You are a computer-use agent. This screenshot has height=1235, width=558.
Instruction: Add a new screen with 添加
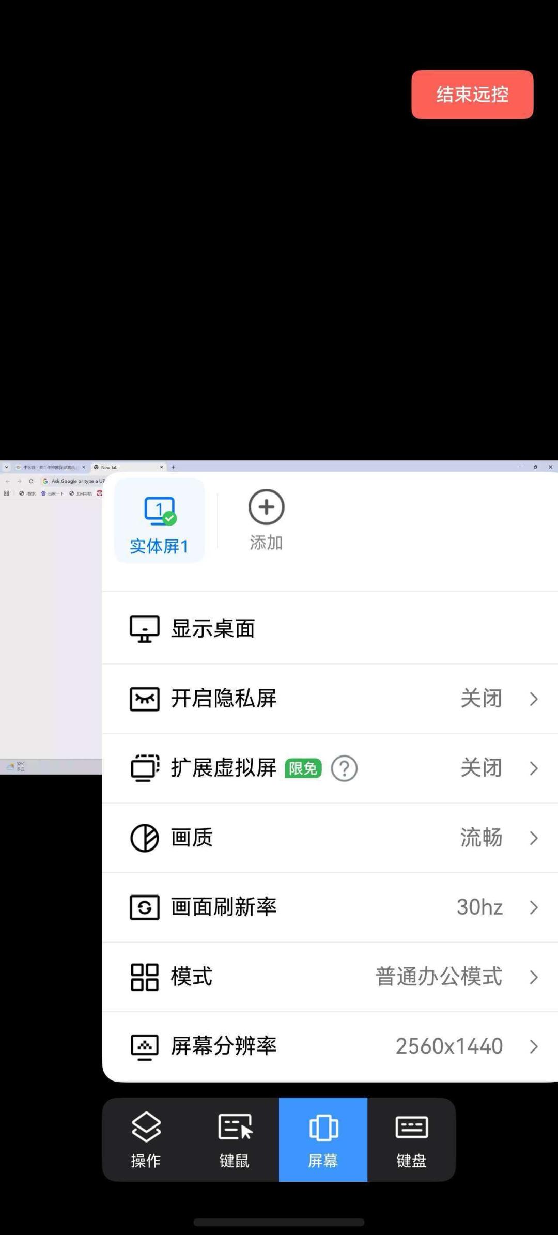click(266, 520)
